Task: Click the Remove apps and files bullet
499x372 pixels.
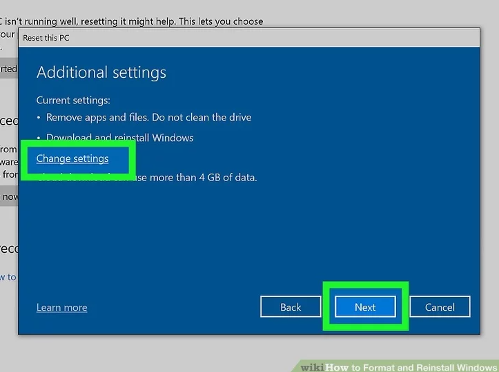Action: (148, 117)
